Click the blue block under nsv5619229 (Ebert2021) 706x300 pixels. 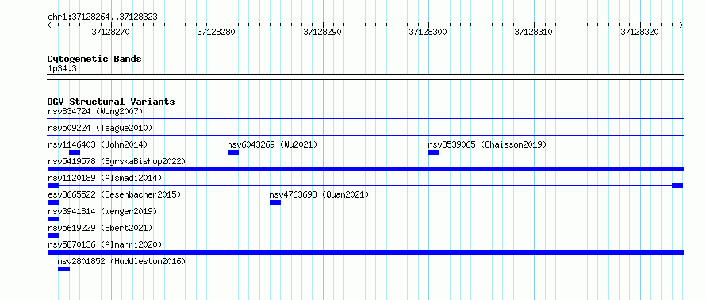coord(53,236)
